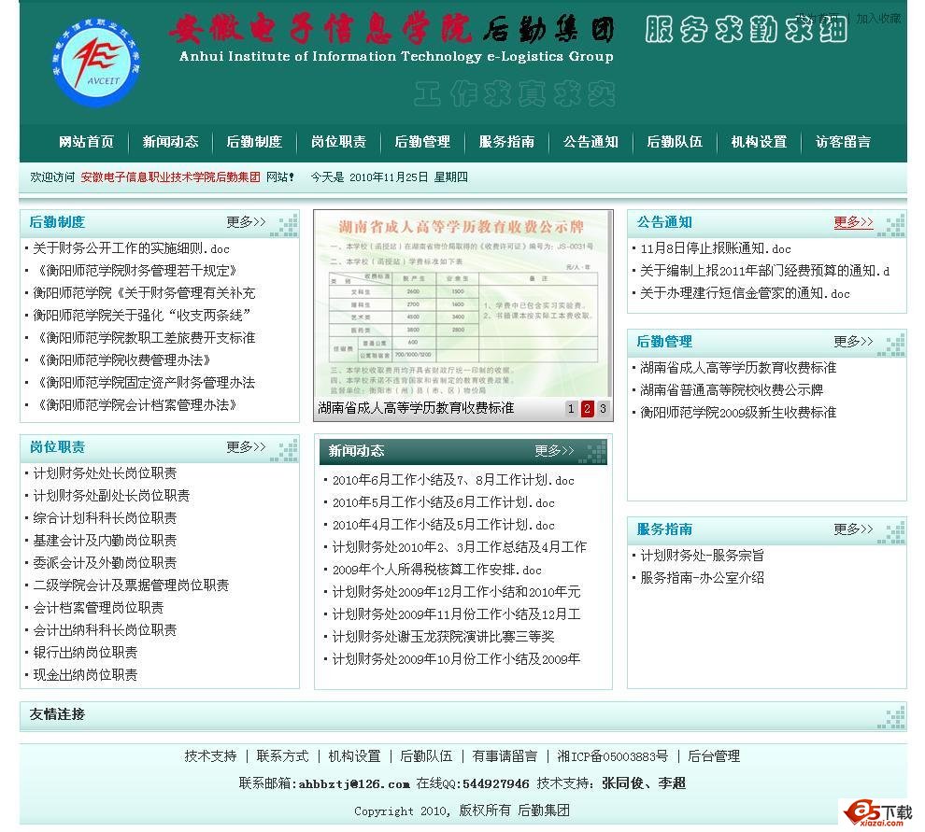Click 更多>> in the 后勤管理 panel
This screenshot has width=925, height=832.
(853, 342)
